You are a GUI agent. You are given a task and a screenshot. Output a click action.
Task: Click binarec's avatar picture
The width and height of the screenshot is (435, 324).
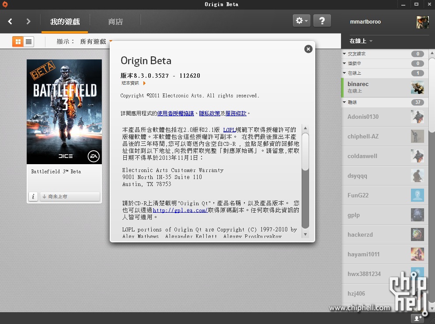click(x=417, y=88)
